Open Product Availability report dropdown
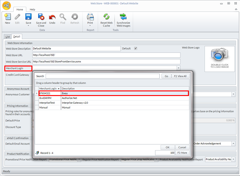240x176 pixels. click(233, 159)
